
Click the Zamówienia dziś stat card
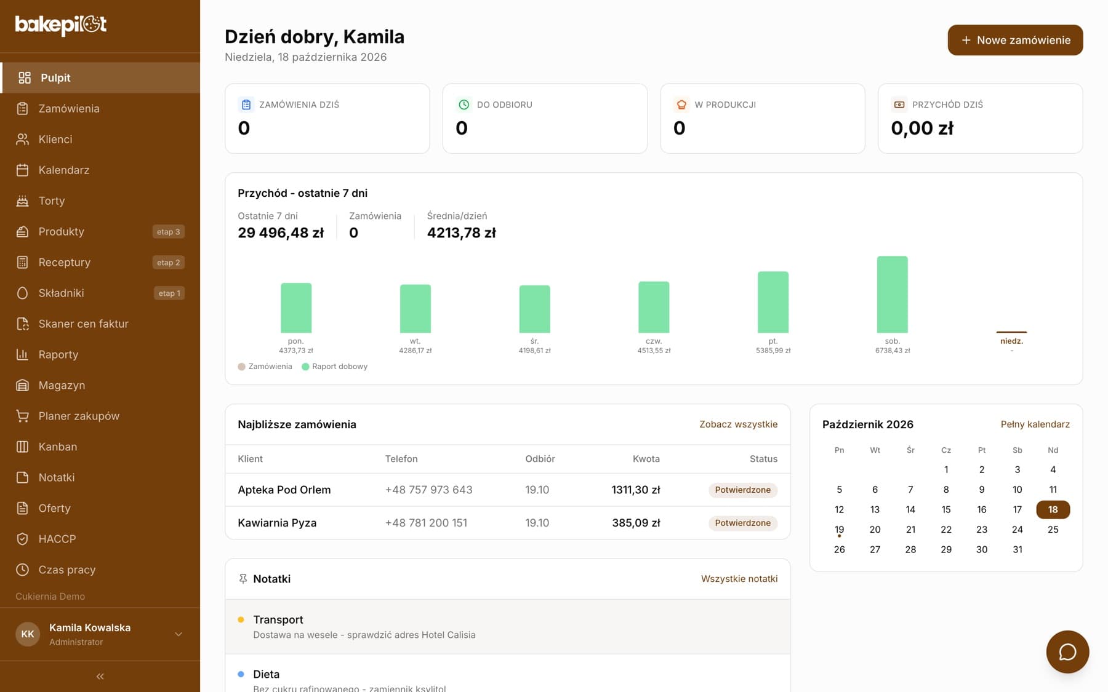(327, 119)
